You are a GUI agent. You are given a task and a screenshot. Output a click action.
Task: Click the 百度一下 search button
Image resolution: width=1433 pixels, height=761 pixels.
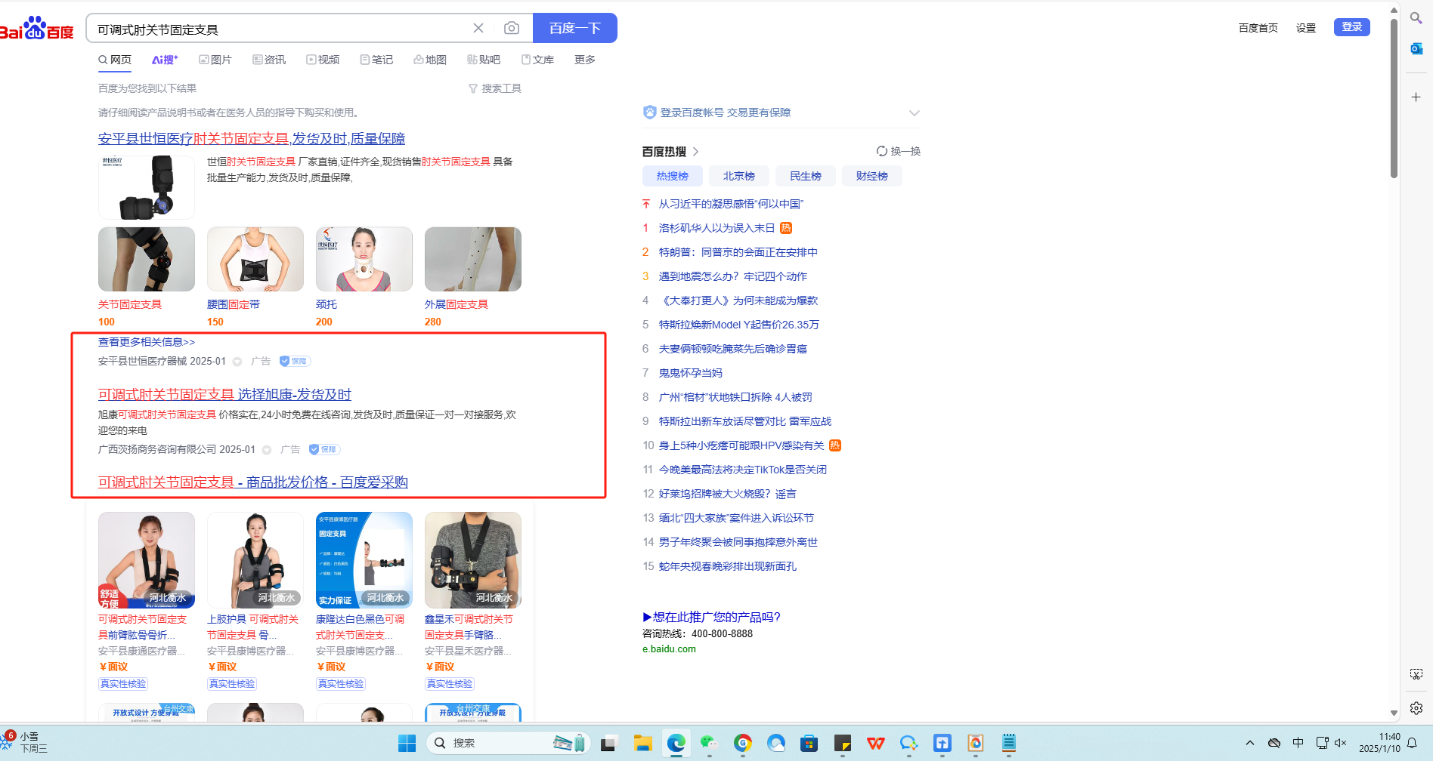(575, 28)
